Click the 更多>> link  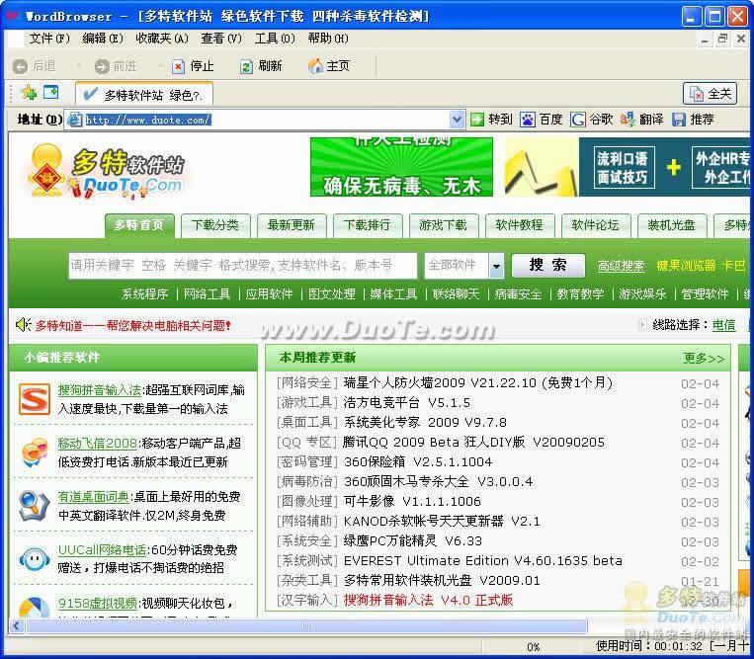point(704,358)
